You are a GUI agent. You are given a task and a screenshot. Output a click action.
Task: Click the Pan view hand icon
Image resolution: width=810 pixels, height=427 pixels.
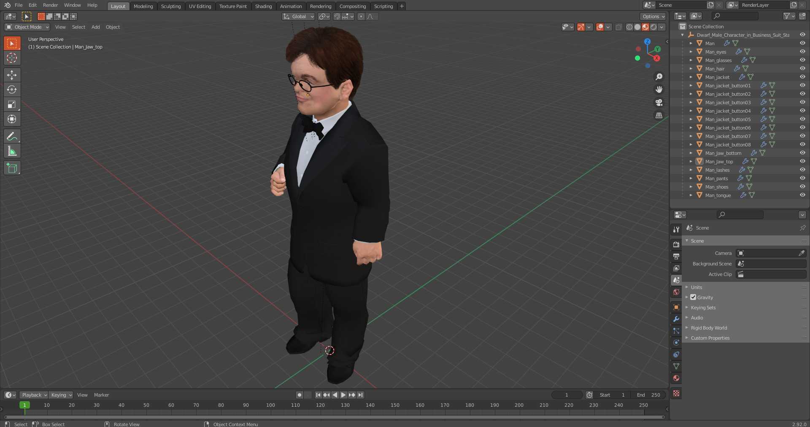659,89
